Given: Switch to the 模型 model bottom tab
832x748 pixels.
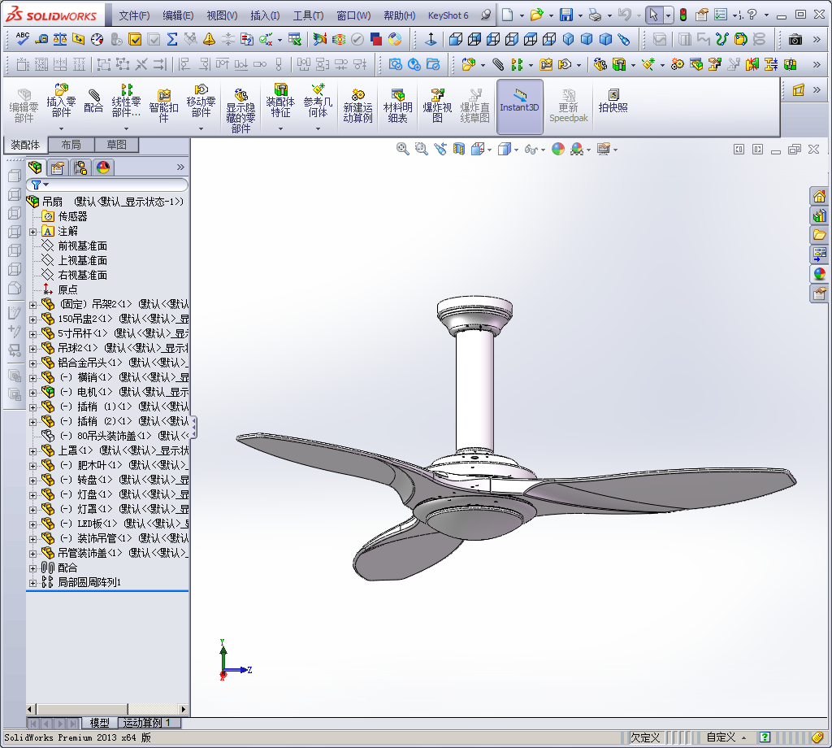Looking at the screenshot, I should click(x=99, y=723).
